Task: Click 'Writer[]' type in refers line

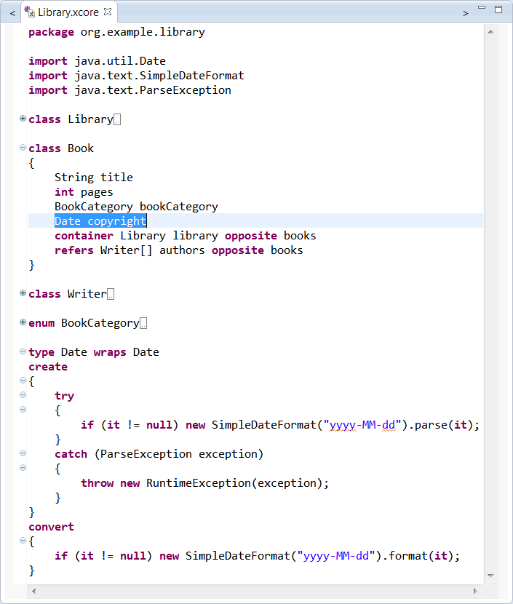Action: coord(127,250)
